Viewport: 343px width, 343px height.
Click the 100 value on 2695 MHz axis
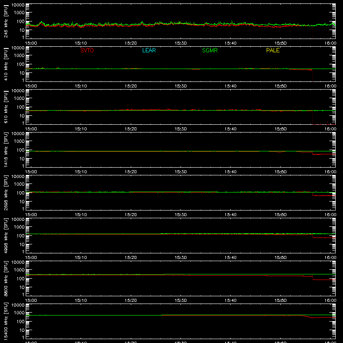click(21, 193)
